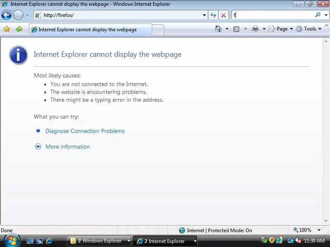Open the Internet Explorer taskbar group
330x247 pixels.
(x=165, y=241)
